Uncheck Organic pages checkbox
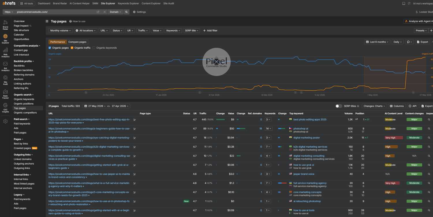The width and height of the screenshot is (433, 217). 50,48
